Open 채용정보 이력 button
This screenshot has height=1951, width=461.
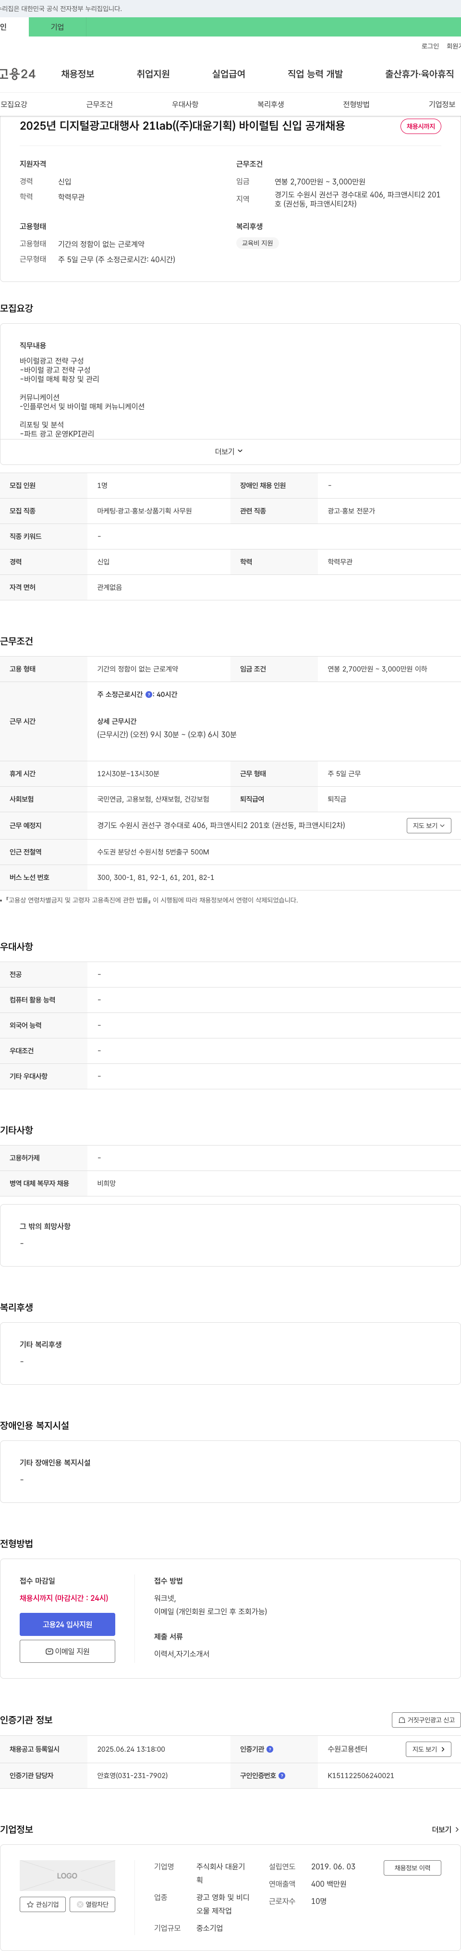412,1868
